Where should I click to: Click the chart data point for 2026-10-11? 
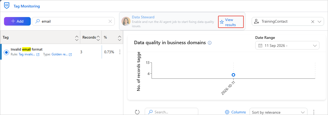coord(234,75)
